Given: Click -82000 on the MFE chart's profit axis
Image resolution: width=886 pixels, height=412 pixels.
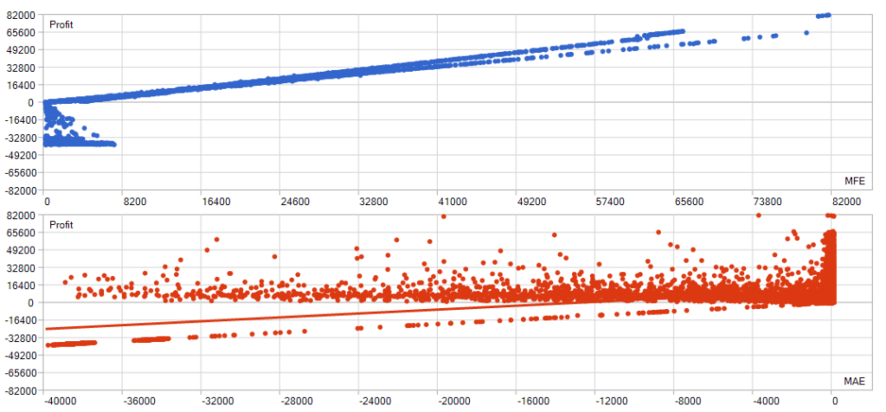Looking at the screenshot, I should coord(20,190).
